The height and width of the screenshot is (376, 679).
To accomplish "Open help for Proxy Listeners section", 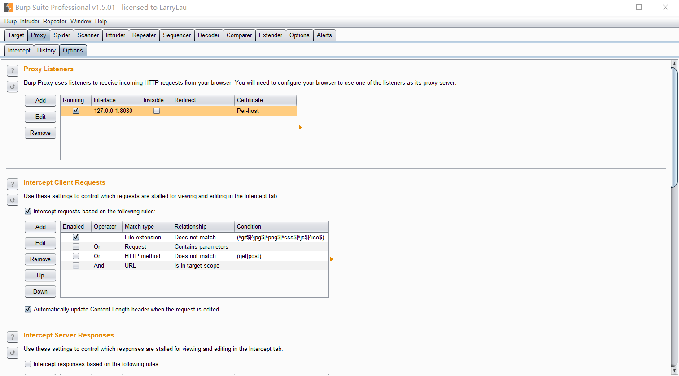I will click(13, 71).
